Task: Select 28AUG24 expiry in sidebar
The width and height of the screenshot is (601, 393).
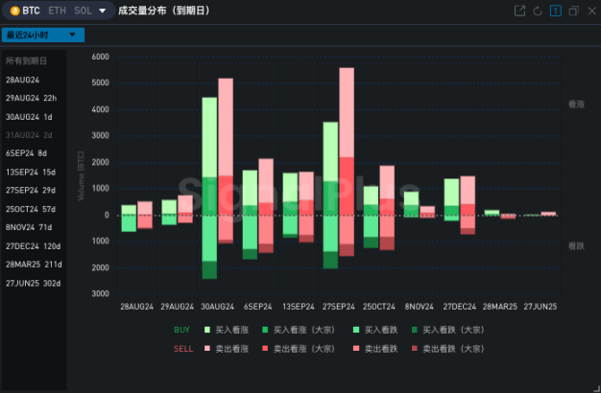Action: tap(22, 80)
